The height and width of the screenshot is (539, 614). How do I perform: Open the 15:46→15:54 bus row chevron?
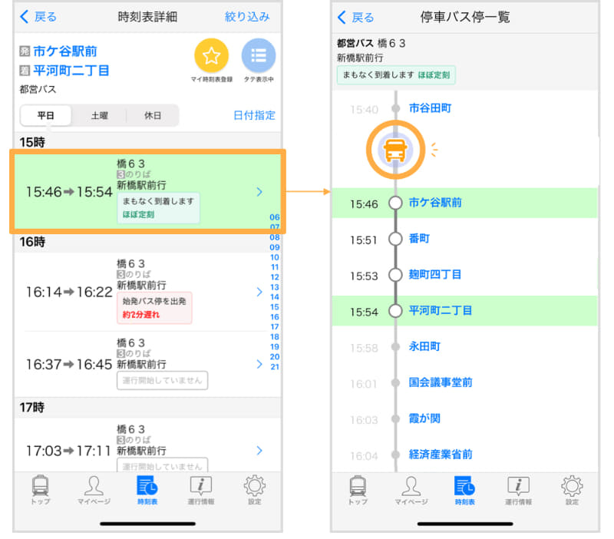click(x=259, y=191)
